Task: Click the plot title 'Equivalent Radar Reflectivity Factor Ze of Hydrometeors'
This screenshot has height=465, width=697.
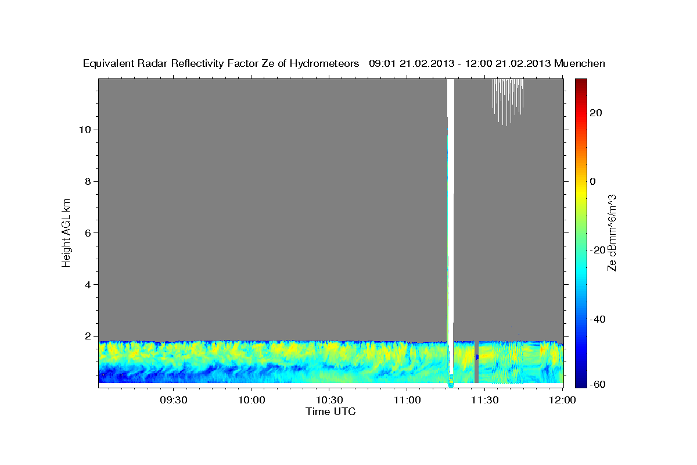Action: pos(221,64)
